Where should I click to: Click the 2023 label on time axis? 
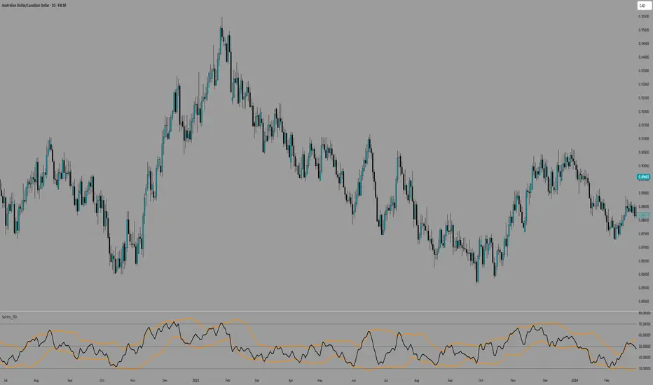point(195,380)
